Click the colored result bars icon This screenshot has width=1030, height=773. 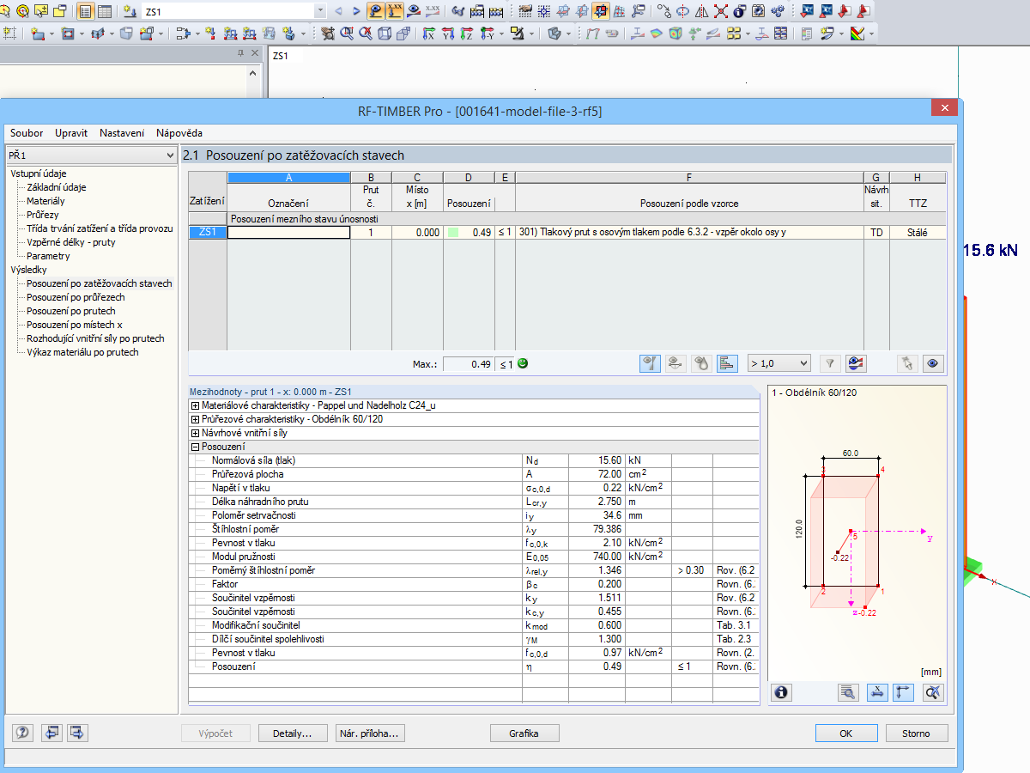coord(726,363)
